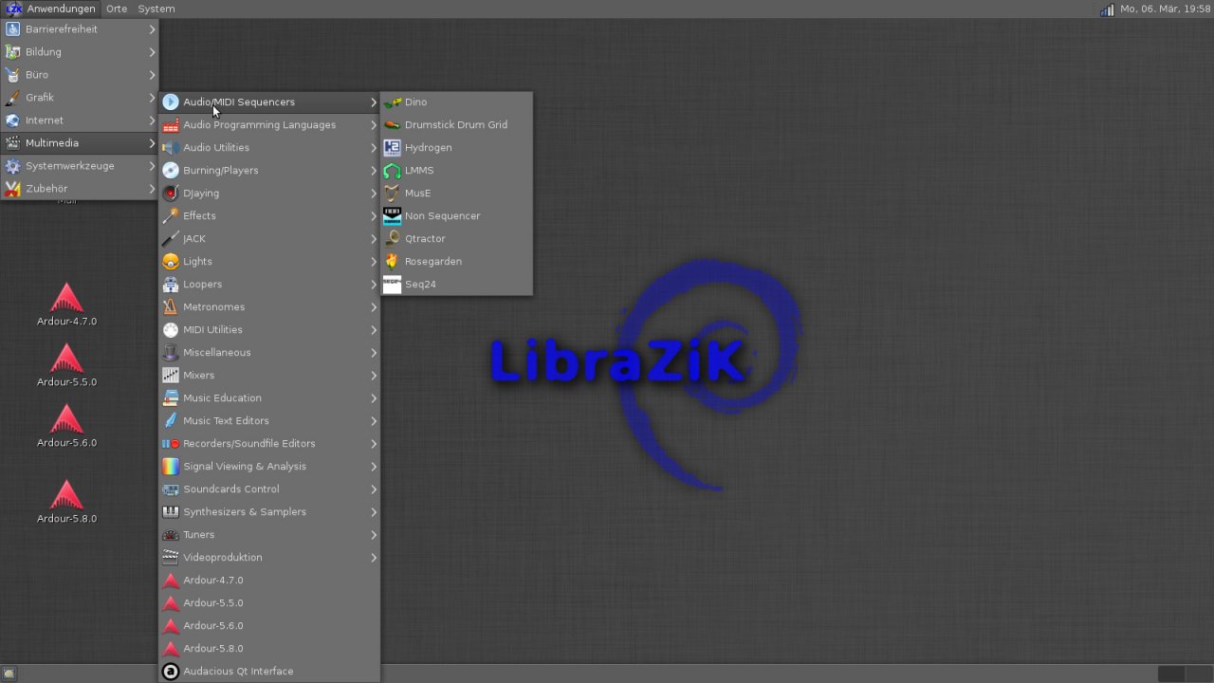
Task: Open the Music Text Editors submenu entry
Action: (269, 421)
